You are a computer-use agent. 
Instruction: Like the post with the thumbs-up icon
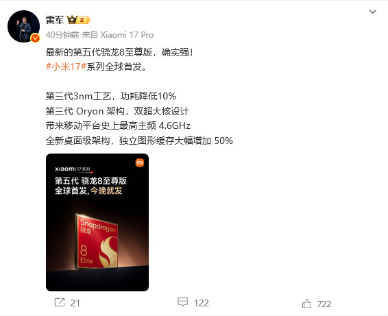(x=306, y=303)
